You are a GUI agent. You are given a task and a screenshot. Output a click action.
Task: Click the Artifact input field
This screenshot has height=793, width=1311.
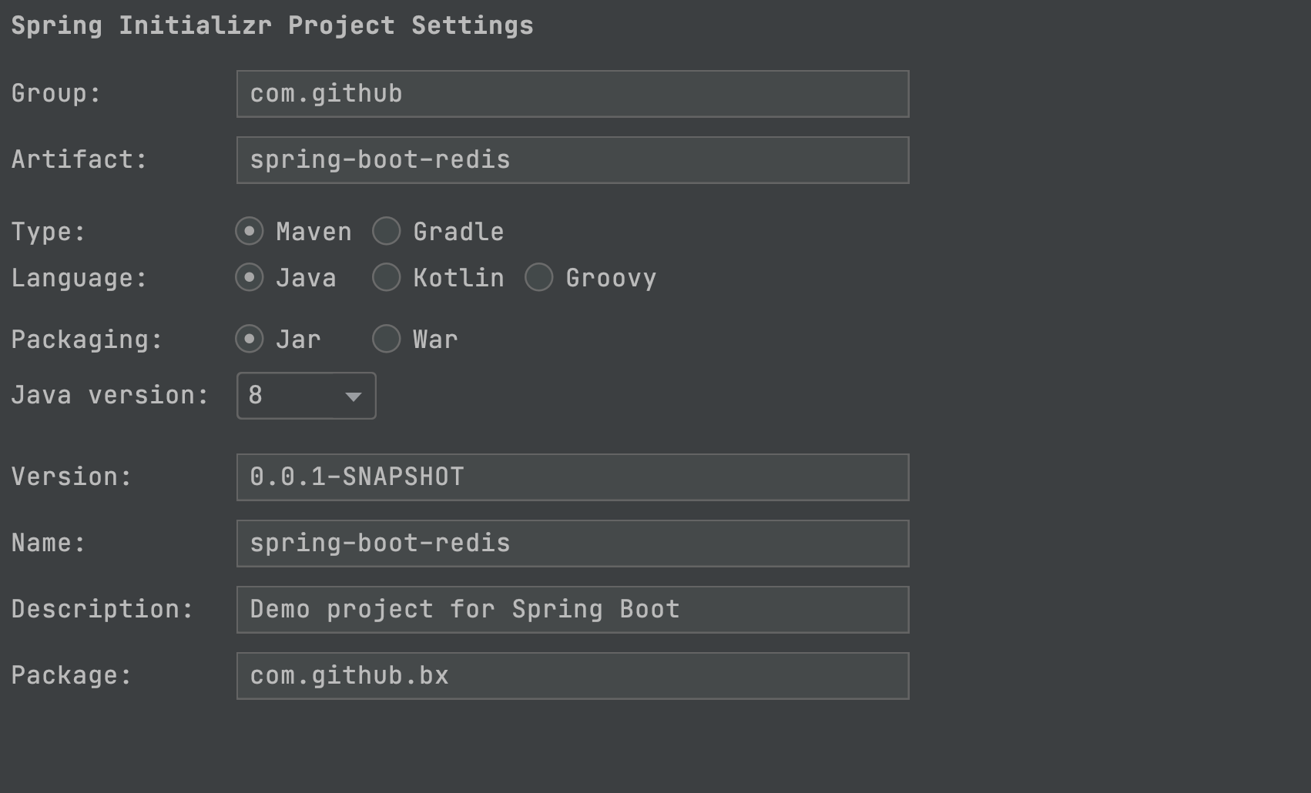(572, 160)
